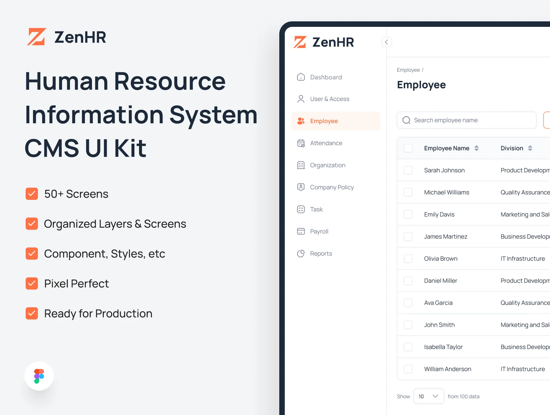Click the Attendance calendar icon
The width and height of the screenshot is (550, 415).
click(x=301, y=143)
